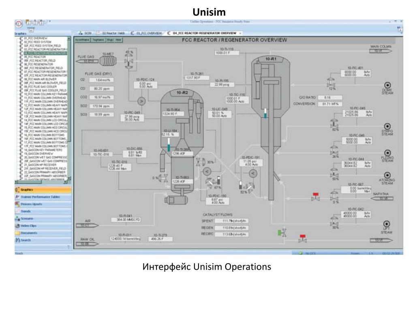This screenshot has height=311, width=415.
Task: Click the 10-LI-184 regenerator level bar
Action: [169, 145]
